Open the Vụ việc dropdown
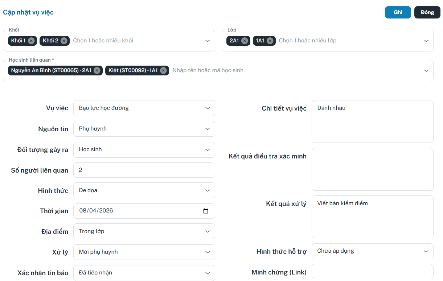The height and width of the screenshot is (281, 443). pyautogui.click(x=144, y=108)
